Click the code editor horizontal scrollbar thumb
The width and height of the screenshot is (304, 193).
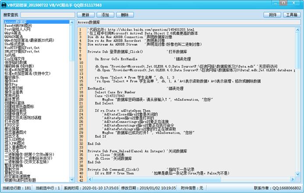click(157, 179)
